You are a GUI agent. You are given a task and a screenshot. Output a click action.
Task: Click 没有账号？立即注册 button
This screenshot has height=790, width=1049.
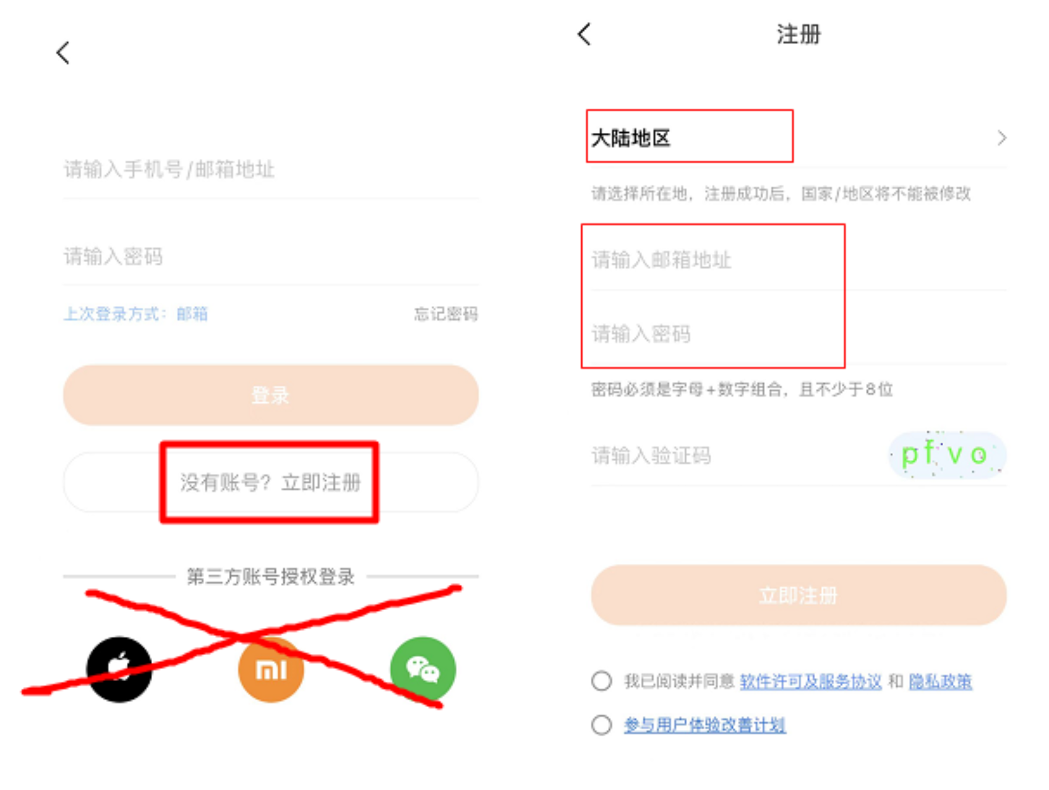[x=271, y=482]
